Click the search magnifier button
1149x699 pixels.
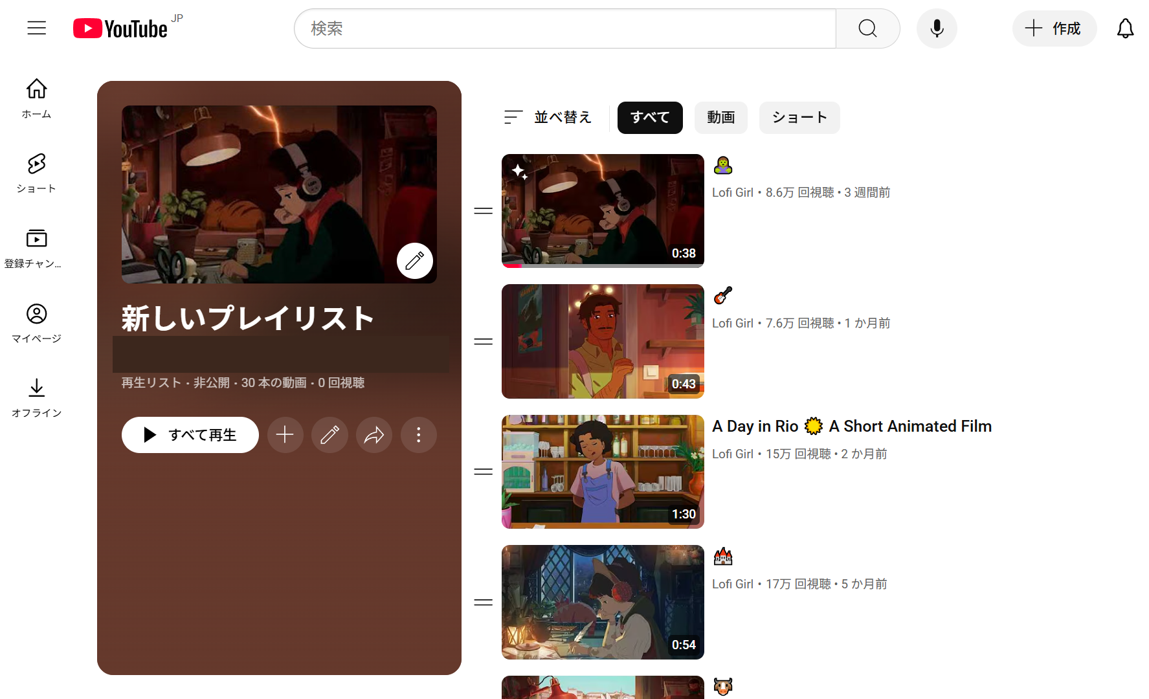pos(867,28)
